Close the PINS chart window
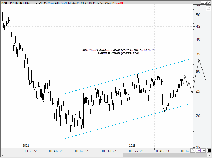 (209, 3)
